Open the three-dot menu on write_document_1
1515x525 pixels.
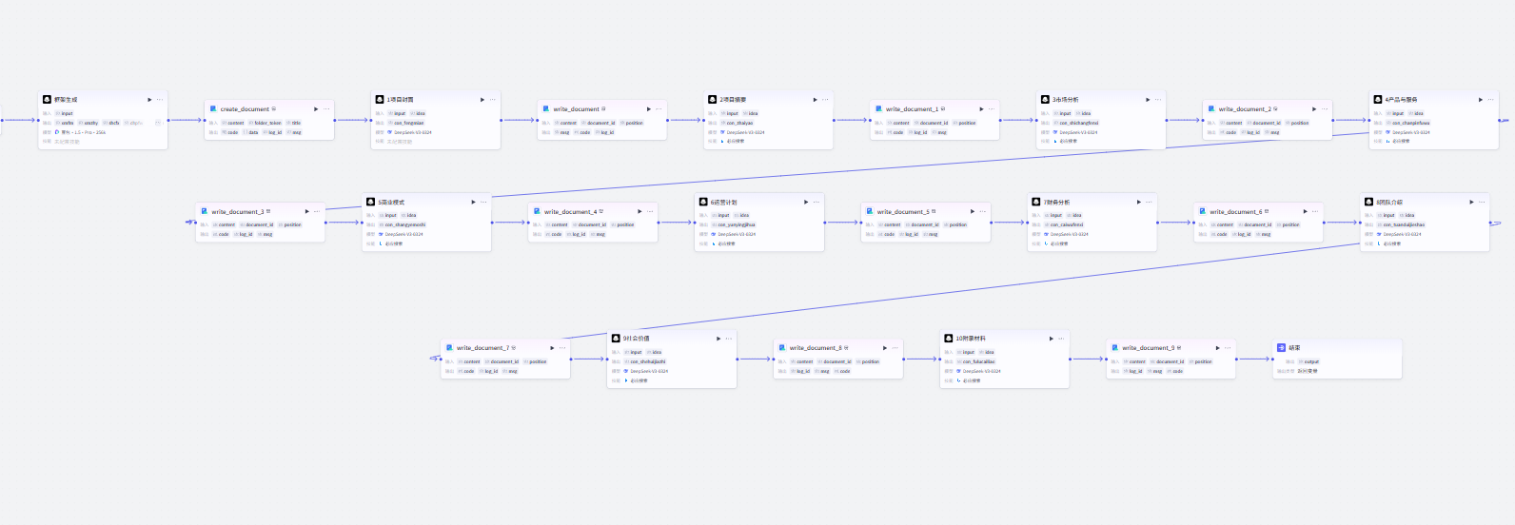[992, 108]
